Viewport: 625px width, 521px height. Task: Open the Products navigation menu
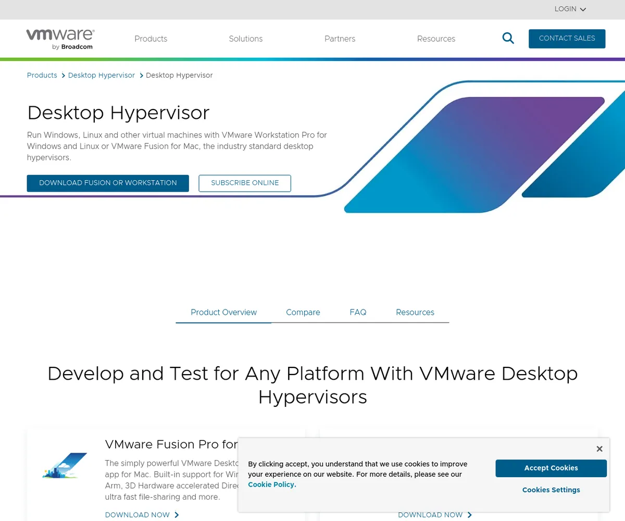tap(151, 39)
